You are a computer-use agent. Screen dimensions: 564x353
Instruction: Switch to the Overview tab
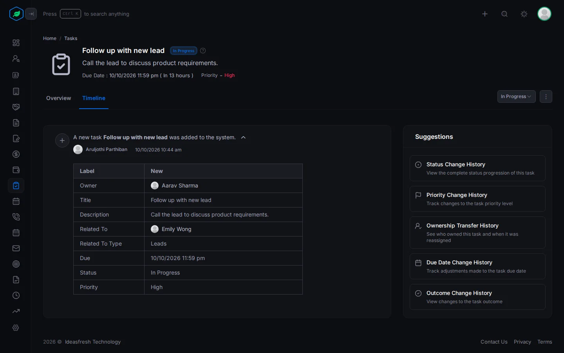click(x=59, y=98)
